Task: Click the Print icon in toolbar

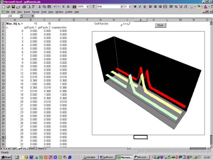Action: (x=24, y=7)
